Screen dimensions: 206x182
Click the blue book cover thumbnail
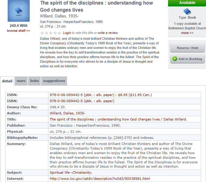pyautogui.click(x=19, y=11)
